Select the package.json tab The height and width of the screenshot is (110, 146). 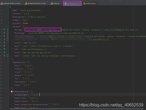point(72,3)
